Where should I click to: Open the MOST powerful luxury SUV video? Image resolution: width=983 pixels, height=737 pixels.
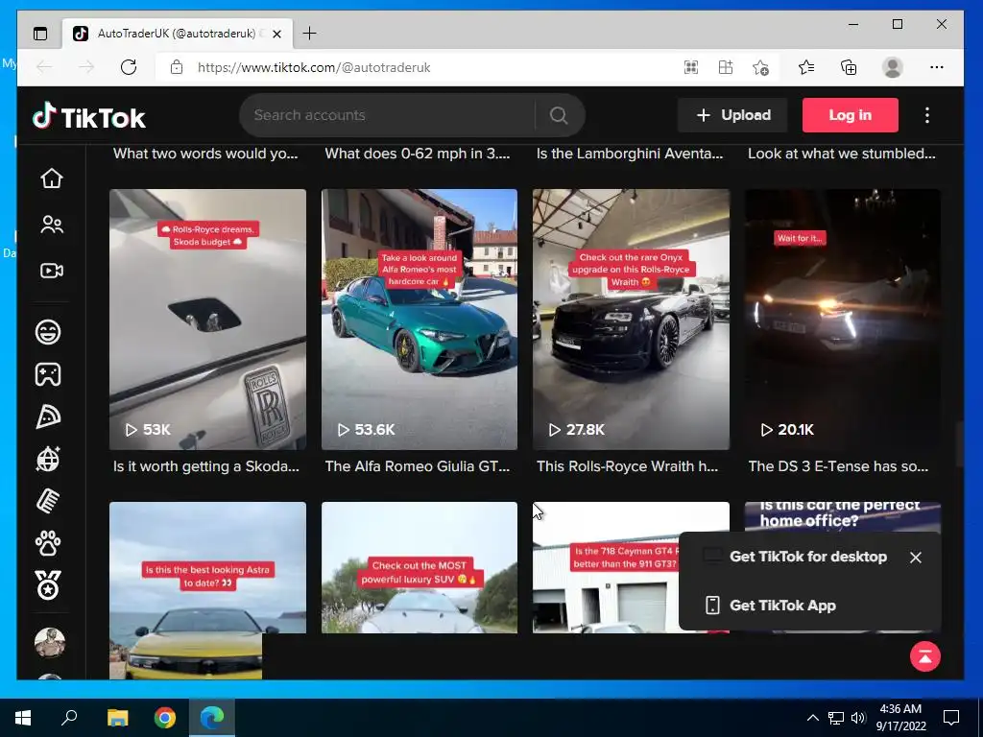[420, 567]
